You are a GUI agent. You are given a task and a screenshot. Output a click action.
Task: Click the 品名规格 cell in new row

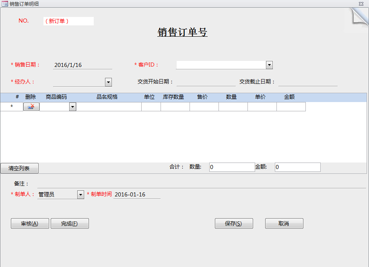pos(109,106)
